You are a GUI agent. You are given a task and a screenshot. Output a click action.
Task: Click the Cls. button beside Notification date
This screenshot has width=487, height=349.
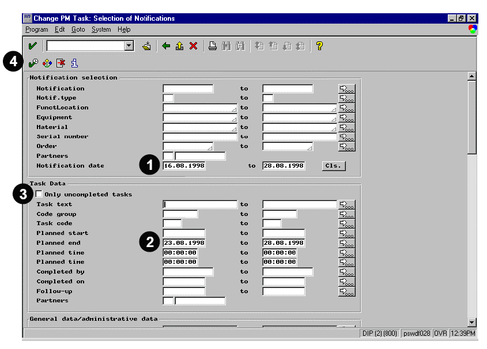point(334,166)
